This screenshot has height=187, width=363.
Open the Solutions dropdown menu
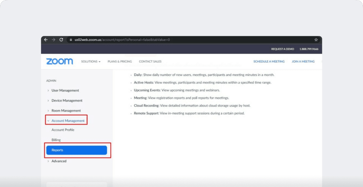pyautogui.click(x=91, y=62)
